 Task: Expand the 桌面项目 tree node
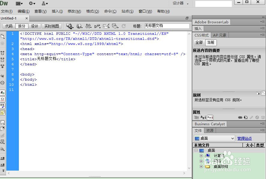(x=201, y=167)
